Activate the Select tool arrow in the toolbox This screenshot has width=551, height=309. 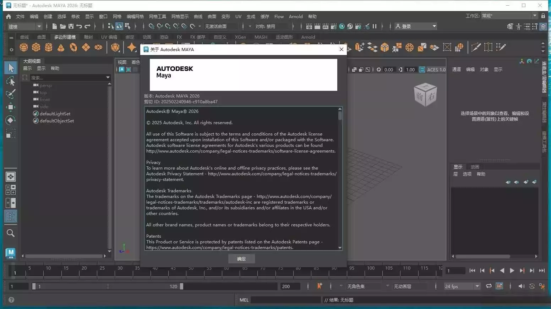click(x=11, y=68)
